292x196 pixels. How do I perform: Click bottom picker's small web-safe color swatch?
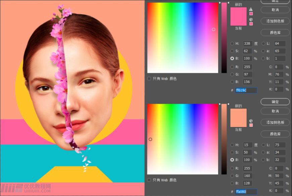click(x=251, y=125)
